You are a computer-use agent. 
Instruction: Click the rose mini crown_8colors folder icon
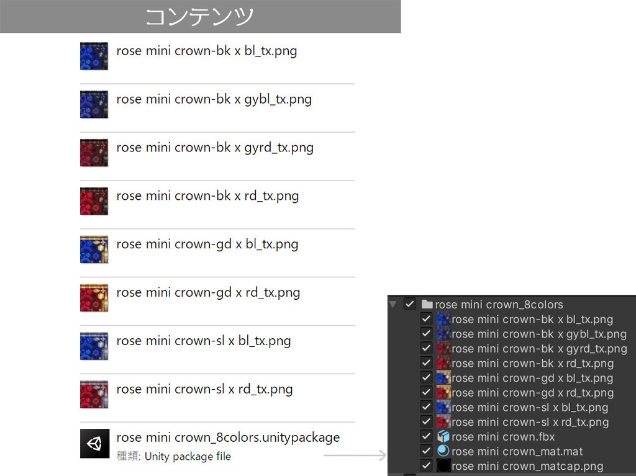click(427, 304)
